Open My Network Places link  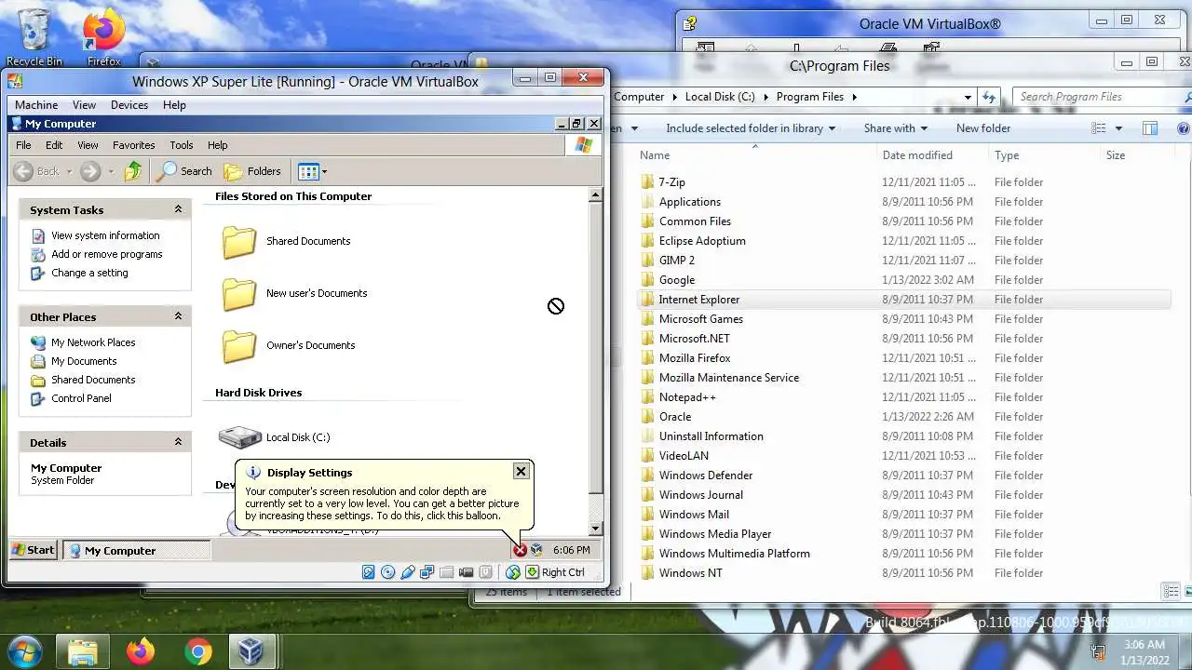pyautogui.click(x=93, y=342)
